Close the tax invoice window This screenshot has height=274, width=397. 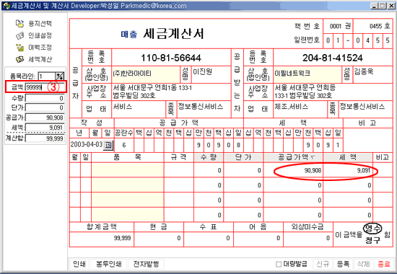[x=391, y=6]
